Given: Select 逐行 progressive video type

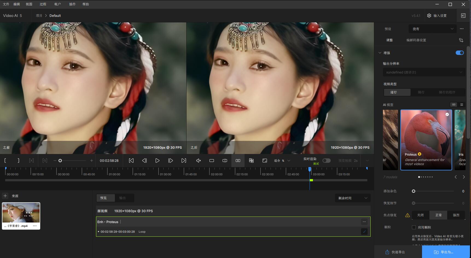Looking at the screenshot, I should coord(397,92).
